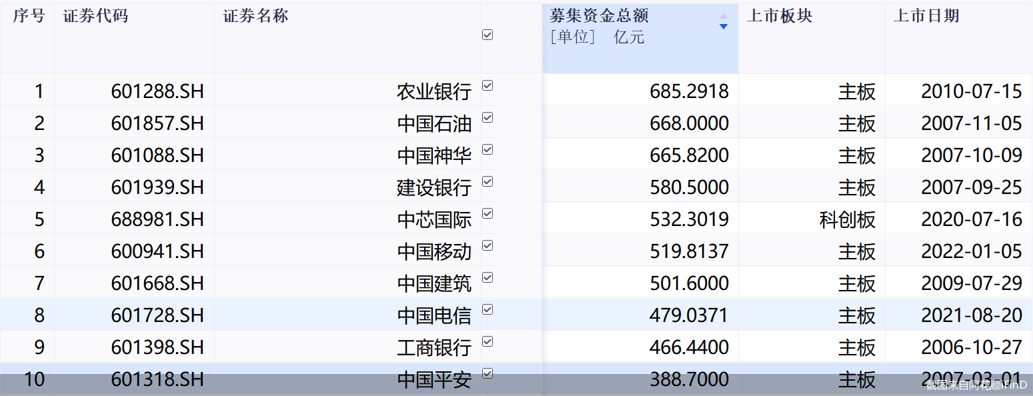Click listing date 2007-10-09
1033x396 pixels.
pyautogui.click(x=972, y=155)
